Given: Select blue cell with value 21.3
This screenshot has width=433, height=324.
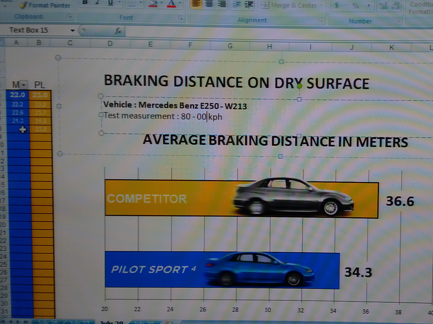Looking at the screenshot, I should click(17, 121).
